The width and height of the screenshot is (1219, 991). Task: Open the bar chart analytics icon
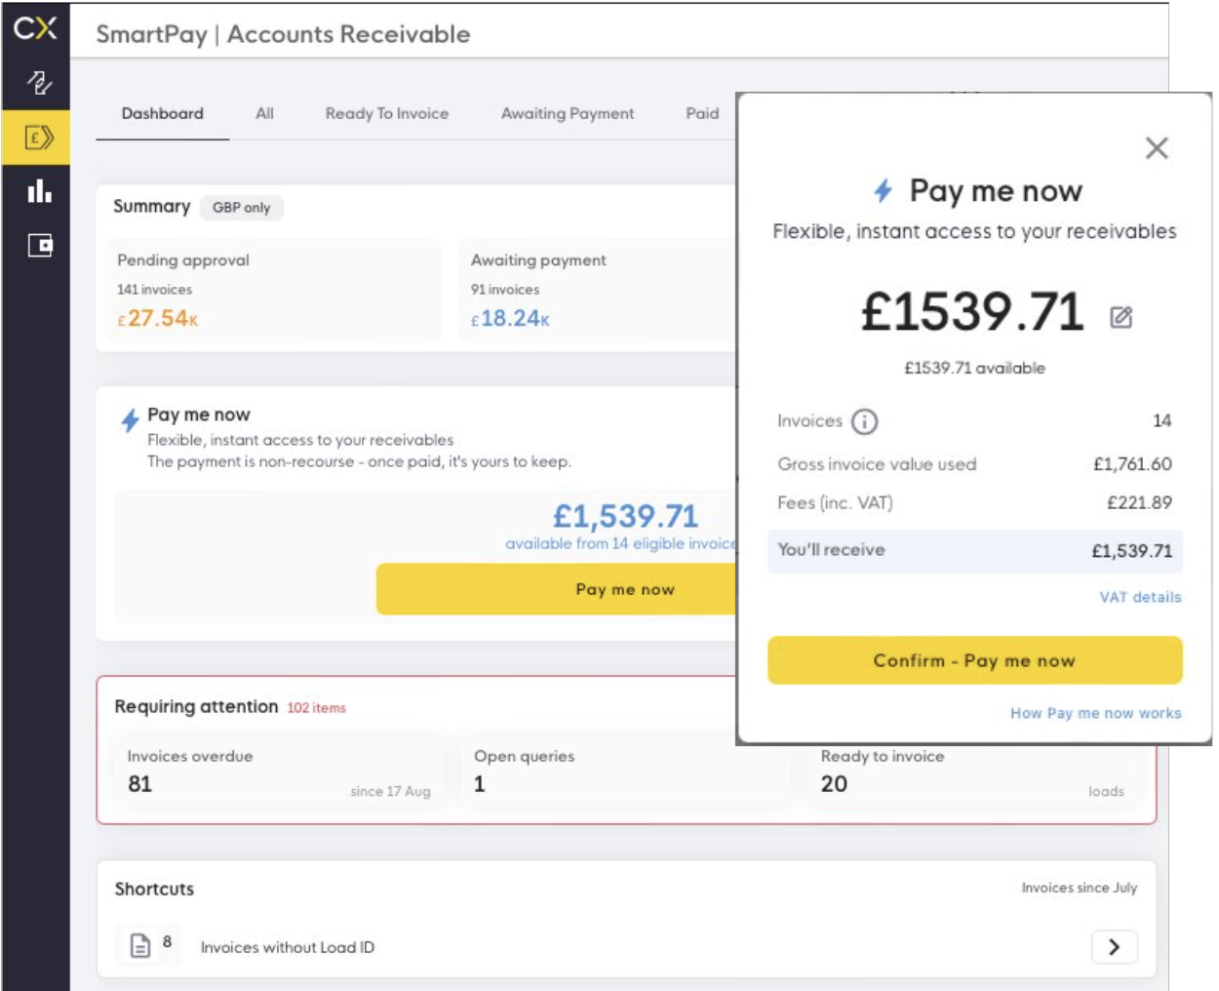pos(39,191)
